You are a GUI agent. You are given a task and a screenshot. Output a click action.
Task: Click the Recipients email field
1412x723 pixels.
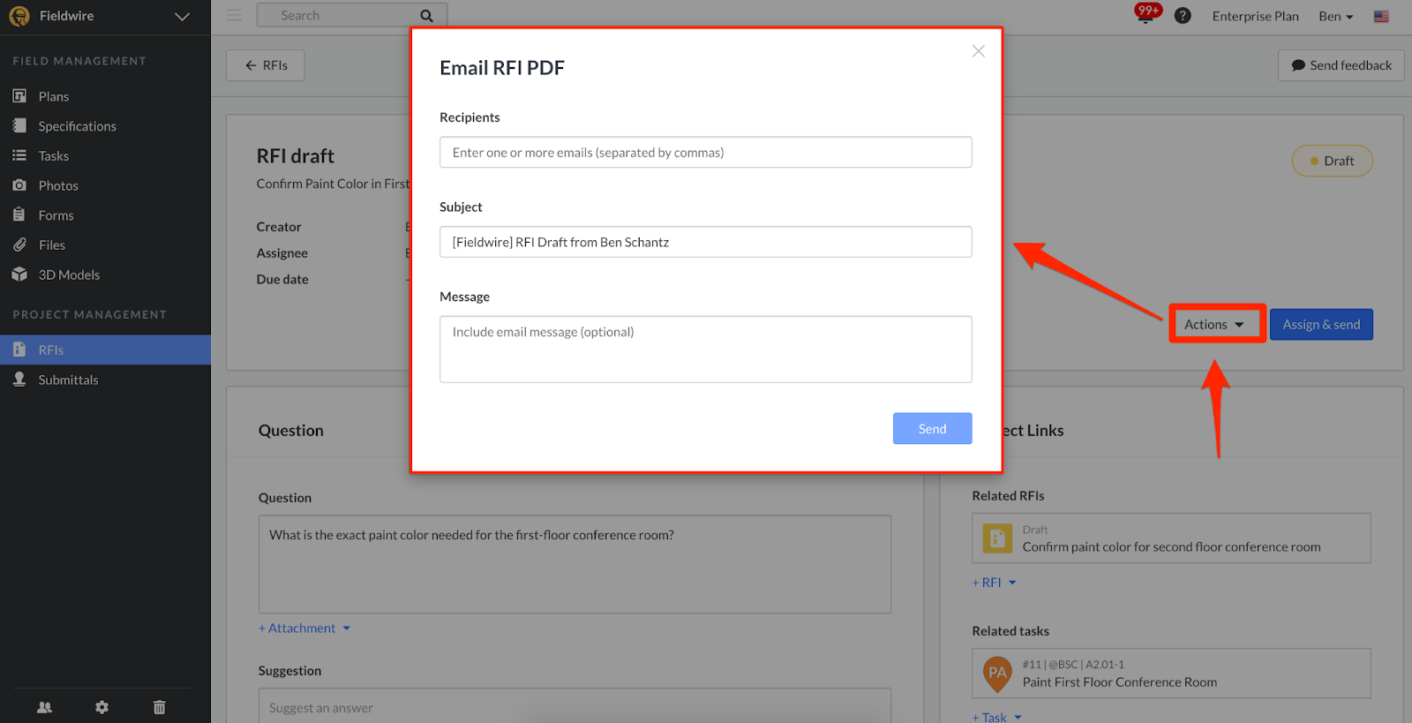tap(705, 152)
